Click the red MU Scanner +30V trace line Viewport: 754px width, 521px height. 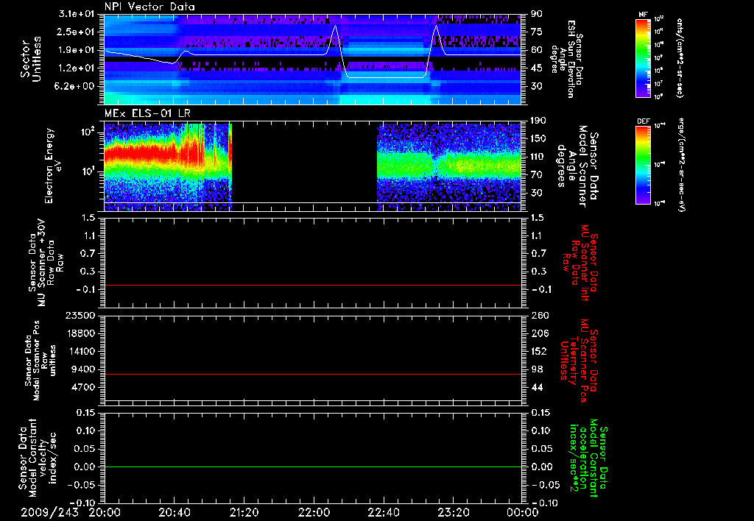[x=312, y=285]
